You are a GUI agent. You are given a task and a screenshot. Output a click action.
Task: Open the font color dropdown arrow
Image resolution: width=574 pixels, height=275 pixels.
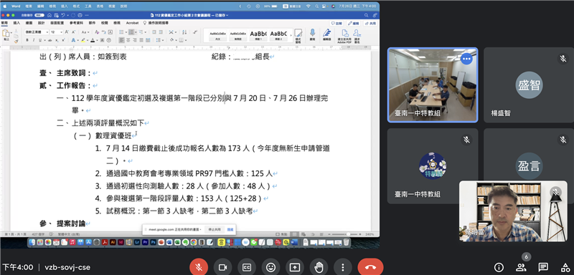97,40
